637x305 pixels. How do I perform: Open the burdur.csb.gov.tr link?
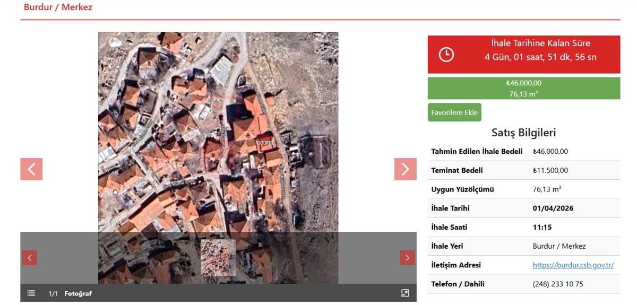[x=573, y=265]
